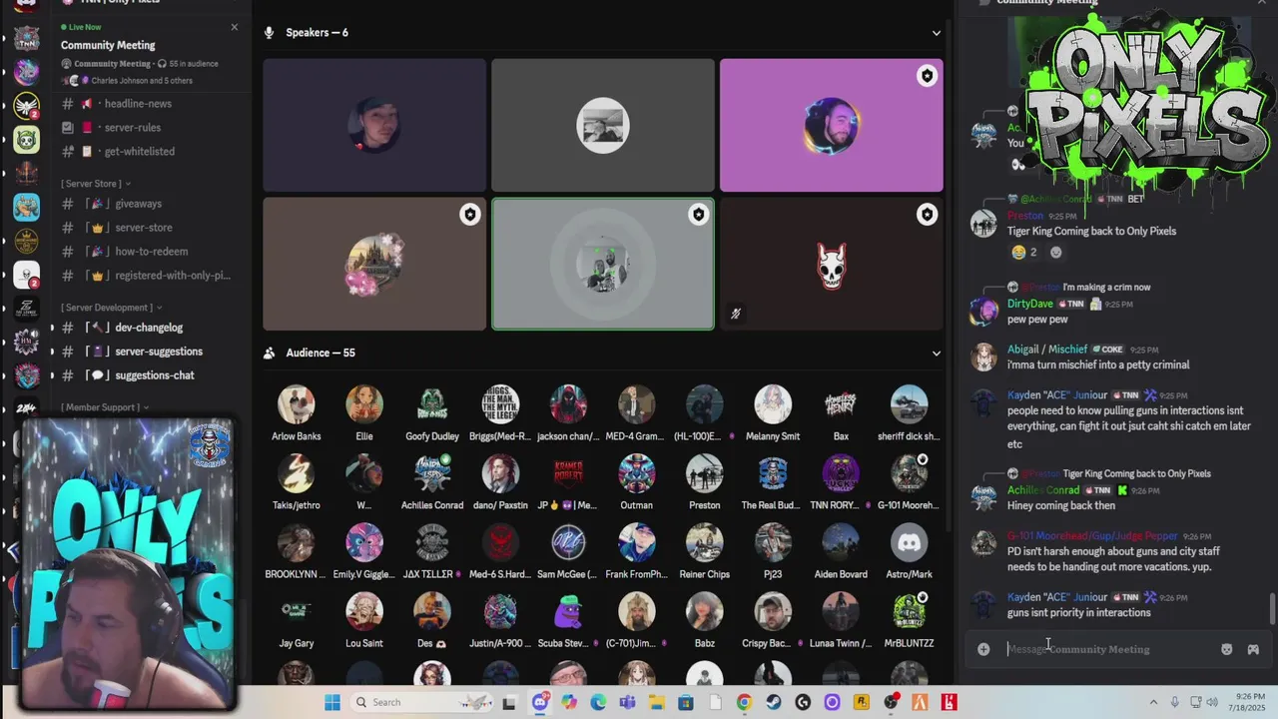Open the white skull server icon

coord(27,274)
